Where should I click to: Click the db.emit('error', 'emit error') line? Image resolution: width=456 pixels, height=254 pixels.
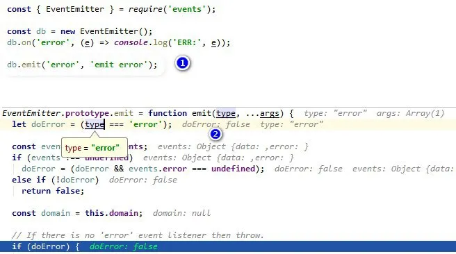82,65
